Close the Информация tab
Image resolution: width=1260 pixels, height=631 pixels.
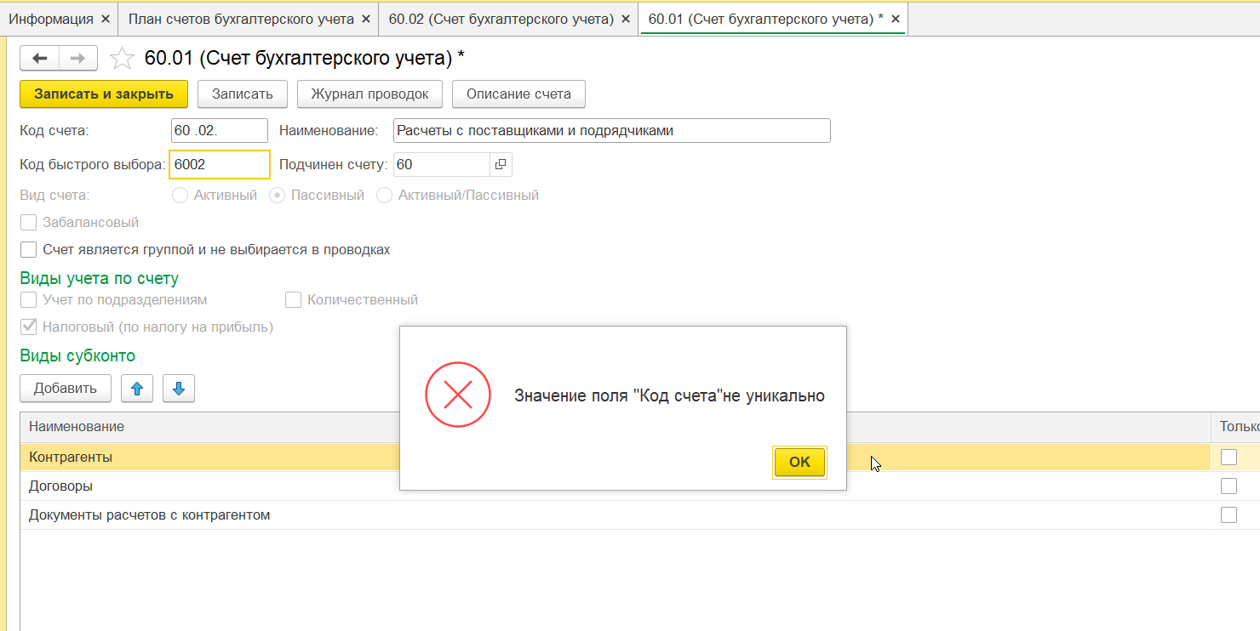coord(106,19)
